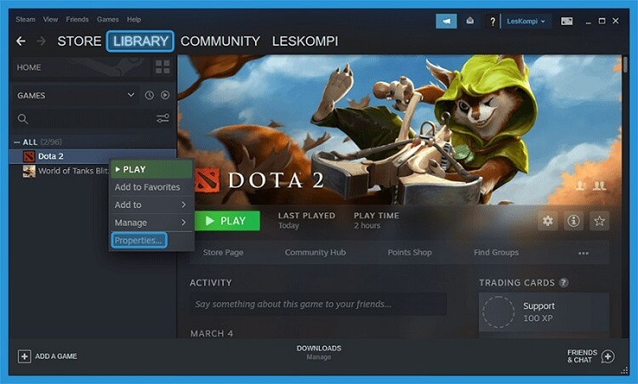This screenshot has width=638, height=384.
Task: Click the green PLAY button
Action: pyautogui.click(x=227, y=221)
